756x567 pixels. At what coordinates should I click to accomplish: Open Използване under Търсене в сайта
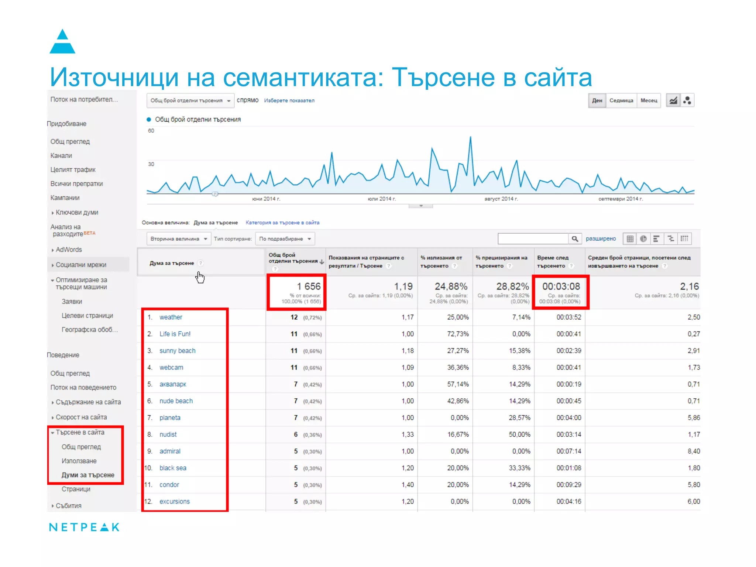(79, 461)
